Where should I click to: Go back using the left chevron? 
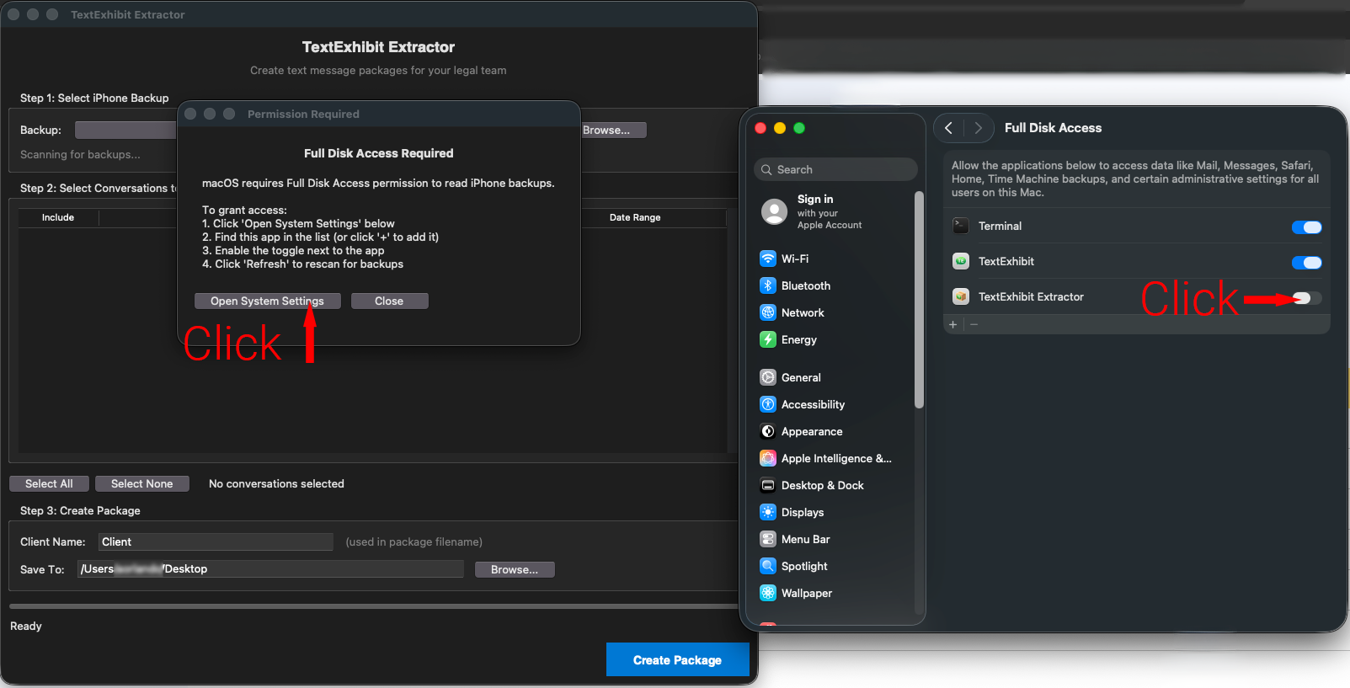coord(949,128)
